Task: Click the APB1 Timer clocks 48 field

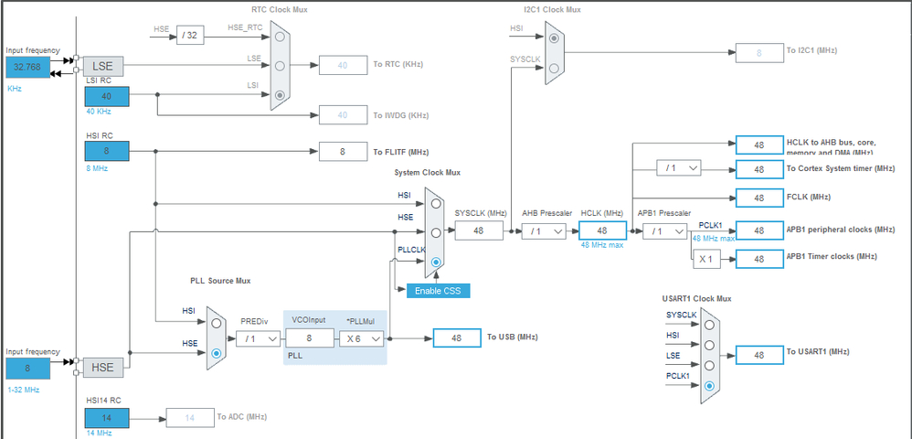Action: click(x=759, y=259)
